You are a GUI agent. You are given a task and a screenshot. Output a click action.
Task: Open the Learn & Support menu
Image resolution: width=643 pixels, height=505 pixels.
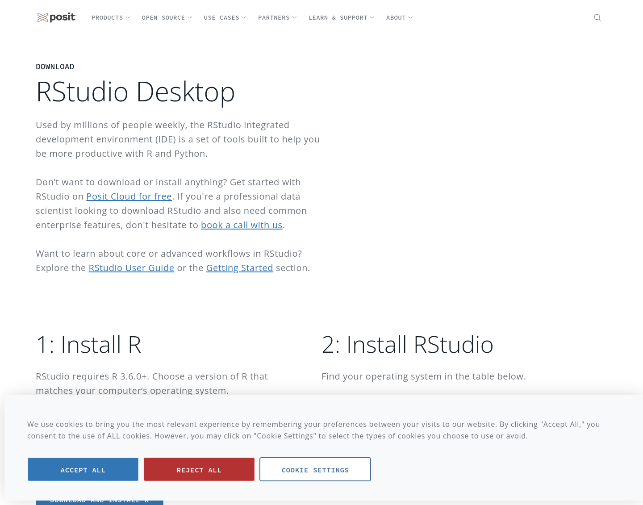point(342,18)
